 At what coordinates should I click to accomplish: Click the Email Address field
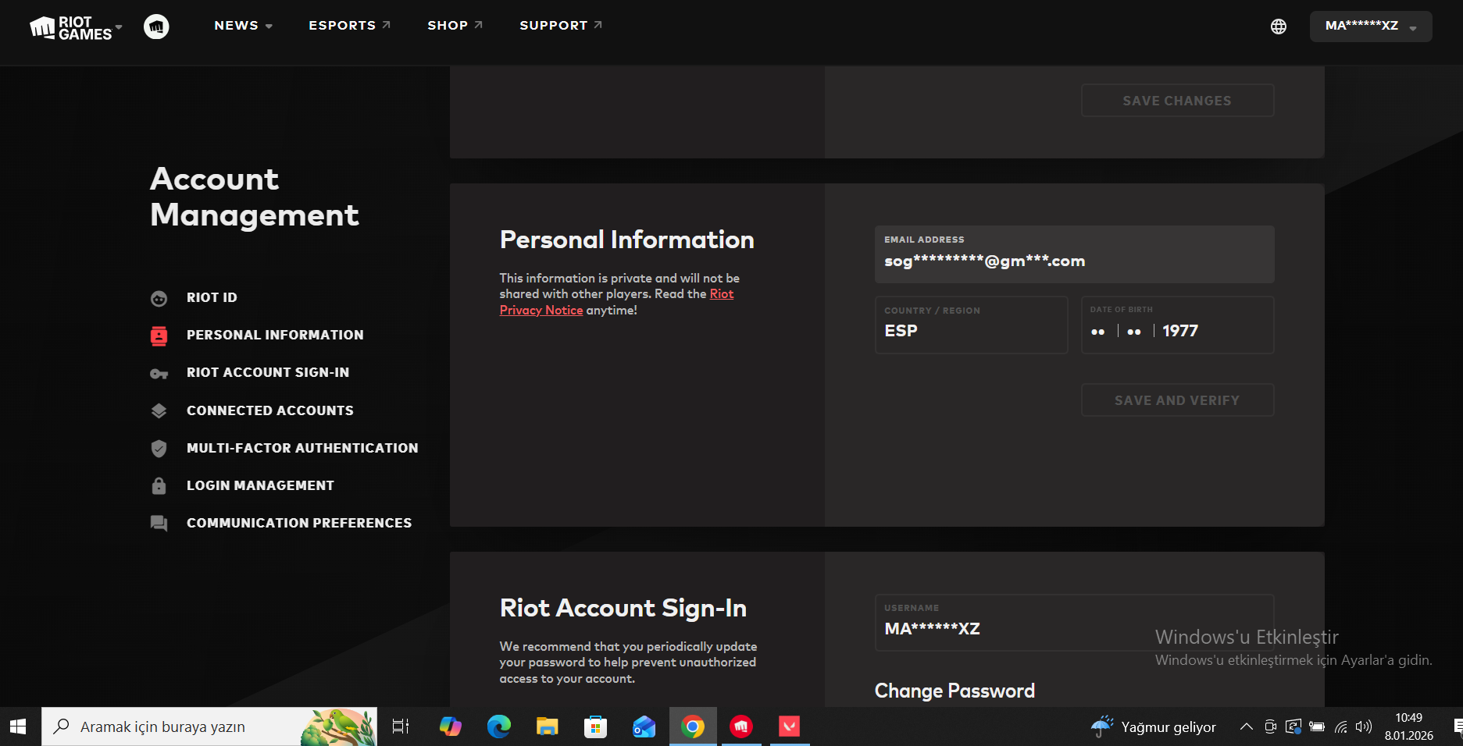pyautogui.click(x=1074, y=254)
